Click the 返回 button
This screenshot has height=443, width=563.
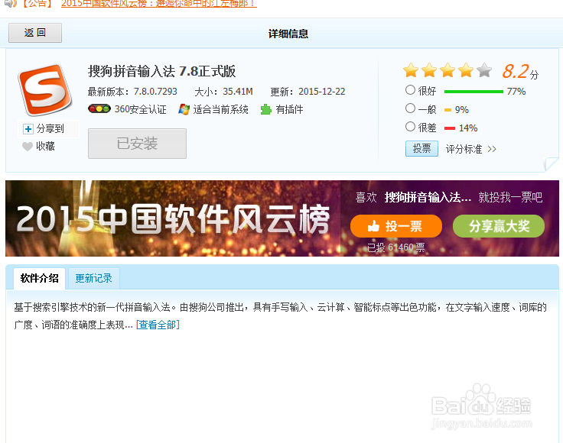pyautogui.click(x=35, y=33)
